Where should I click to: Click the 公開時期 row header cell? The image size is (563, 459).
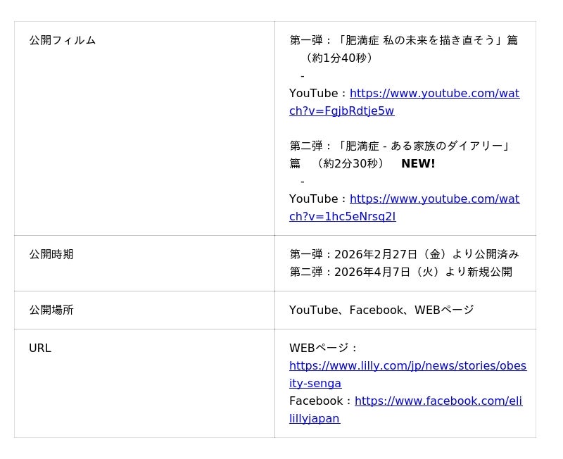click(x=51, y=255)
